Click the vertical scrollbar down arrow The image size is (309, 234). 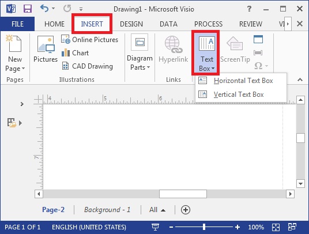pos(300,184)
